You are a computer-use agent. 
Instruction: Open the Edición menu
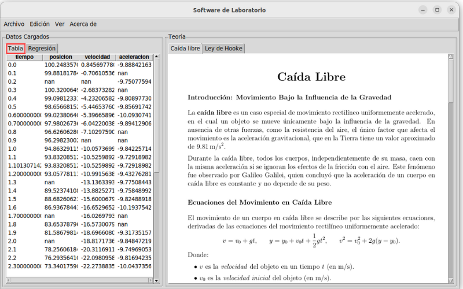tap(39, 24)
